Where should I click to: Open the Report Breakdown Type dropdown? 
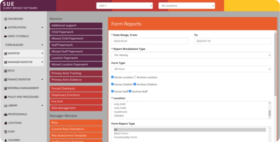[191, 55]
